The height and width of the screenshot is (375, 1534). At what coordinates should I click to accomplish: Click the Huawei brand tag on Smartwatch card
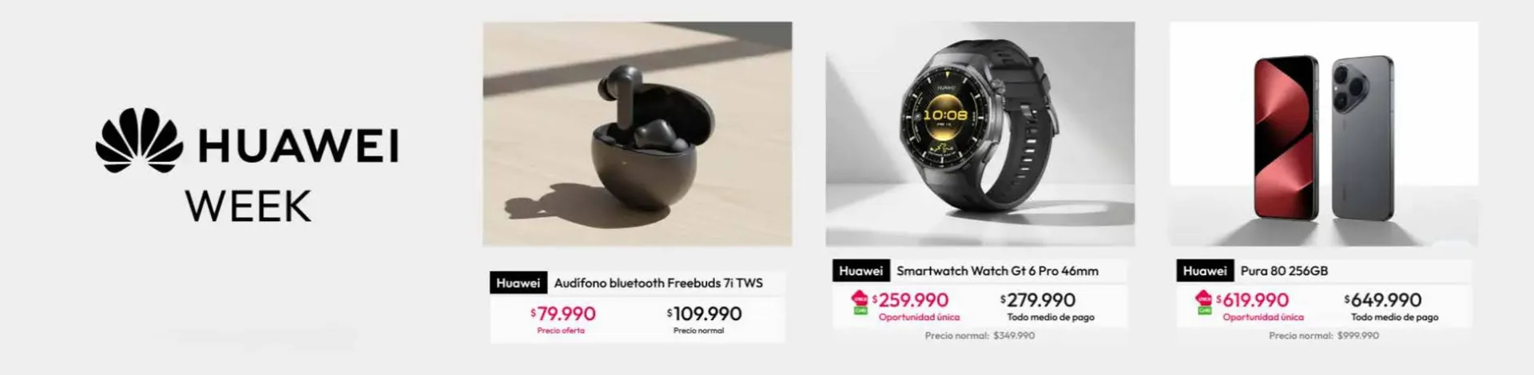click(861, 271)
